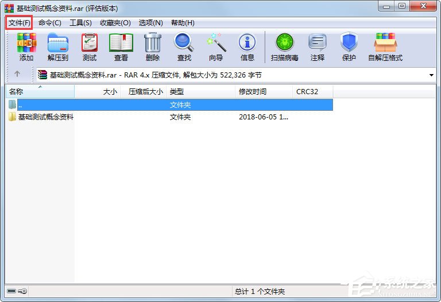Click the 查找 (Find) magnifier icon
This screenshot has width=441, height=302.
pos(184,42)
